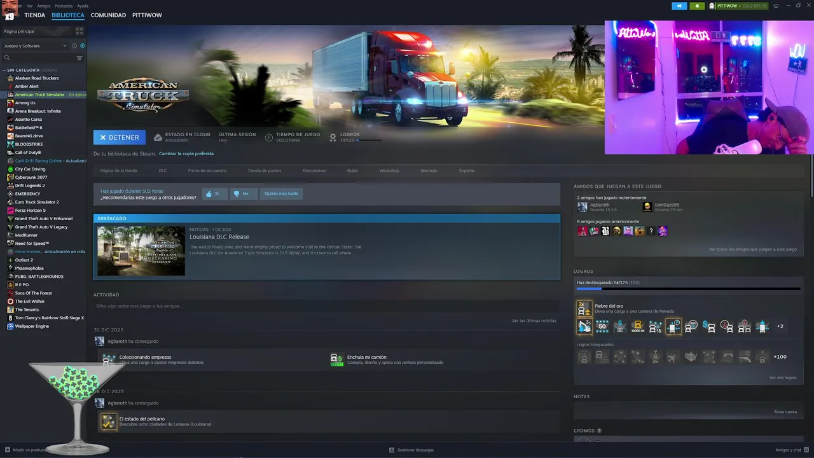Click the ready-to-play filter icon

pyautogui.click(x=82, y=46)
